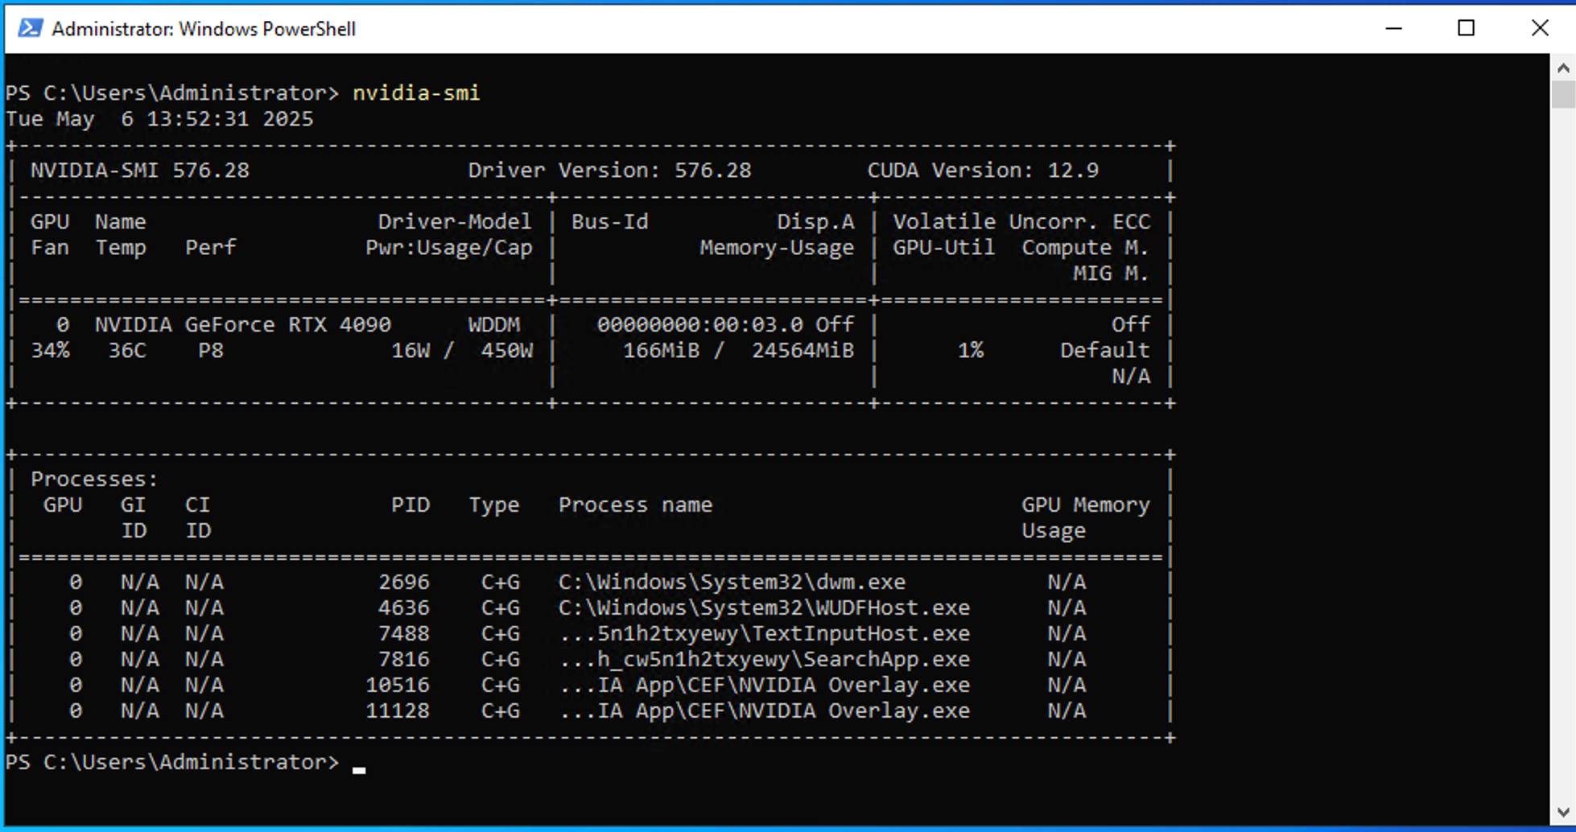The image size is (1576, 832).
Task: Click the bottom prompt 'PS C:\Users\Administrator>'
Action: tap(172, 762)
